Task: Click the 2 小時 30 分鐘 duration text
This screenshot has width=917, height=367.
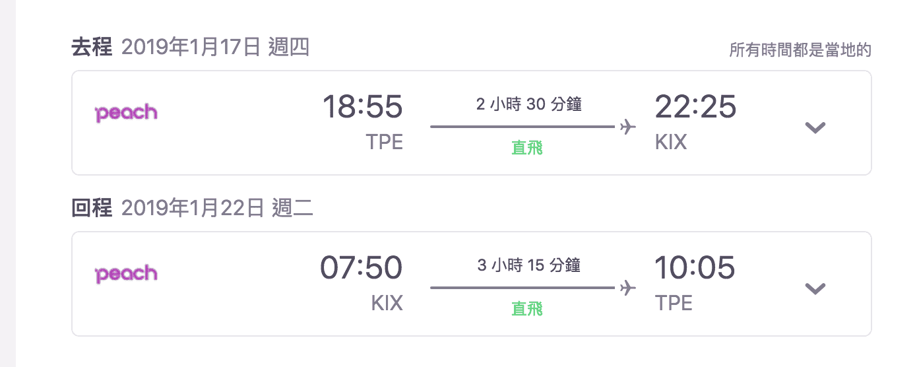Action: click(x=528, y=104)
